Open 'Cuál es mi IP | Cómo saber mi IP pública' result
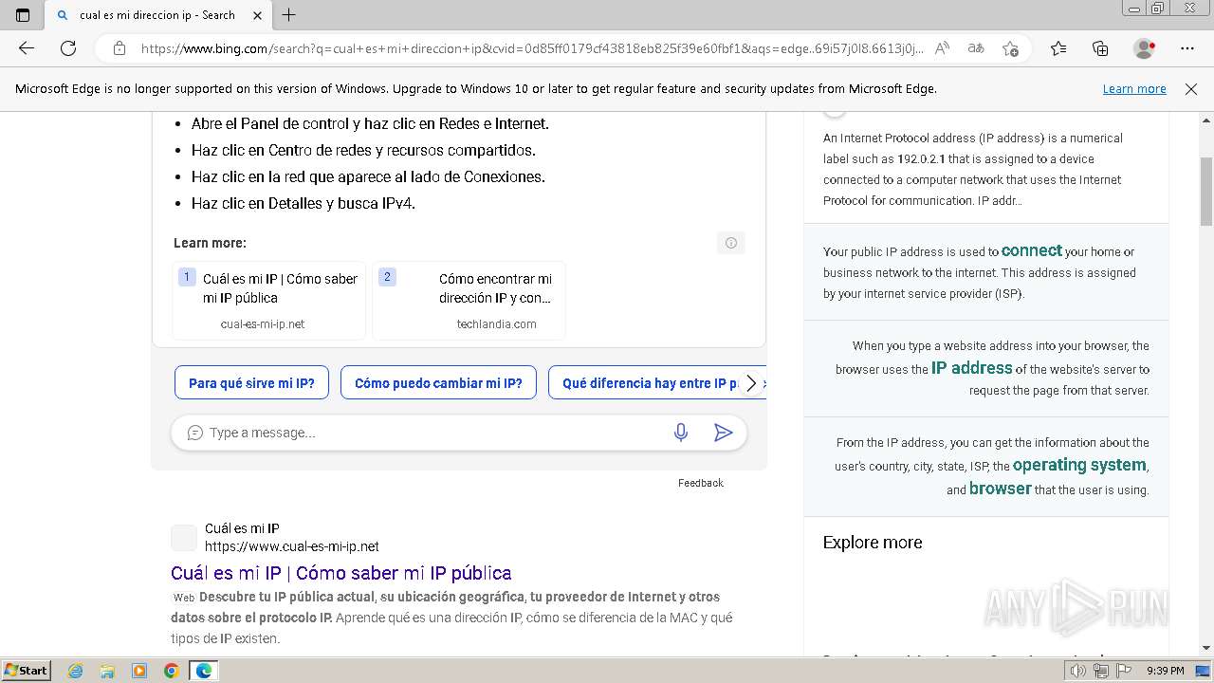This screenshot has width=1214, height=683. point(341,573)
